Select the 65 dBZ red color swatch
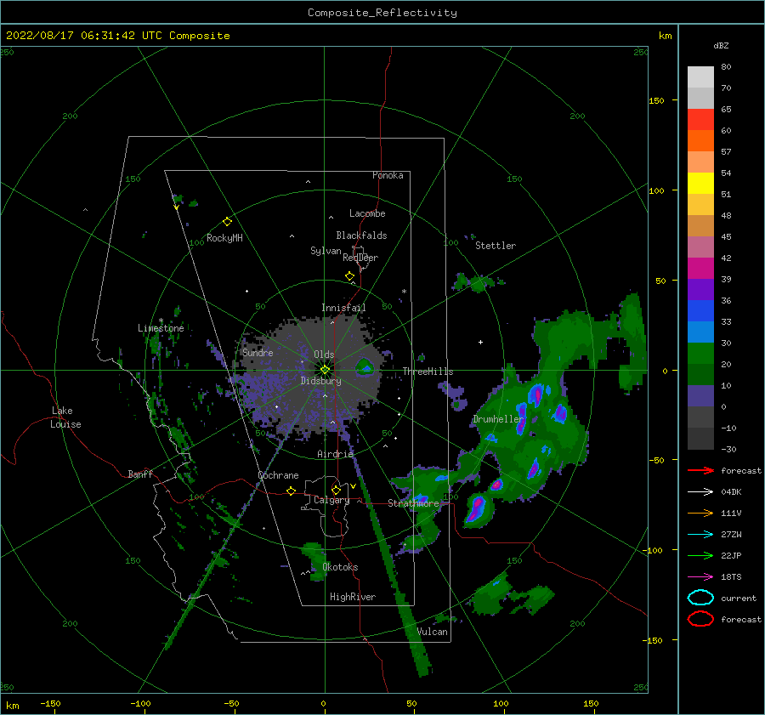 coord(700,120)
